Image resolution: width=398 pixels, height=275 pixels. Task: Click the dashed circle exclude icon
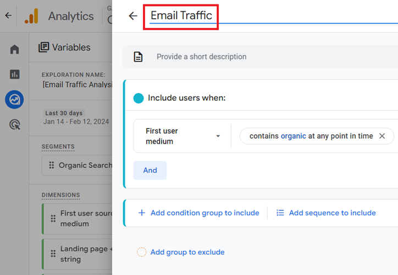[142, 252]
